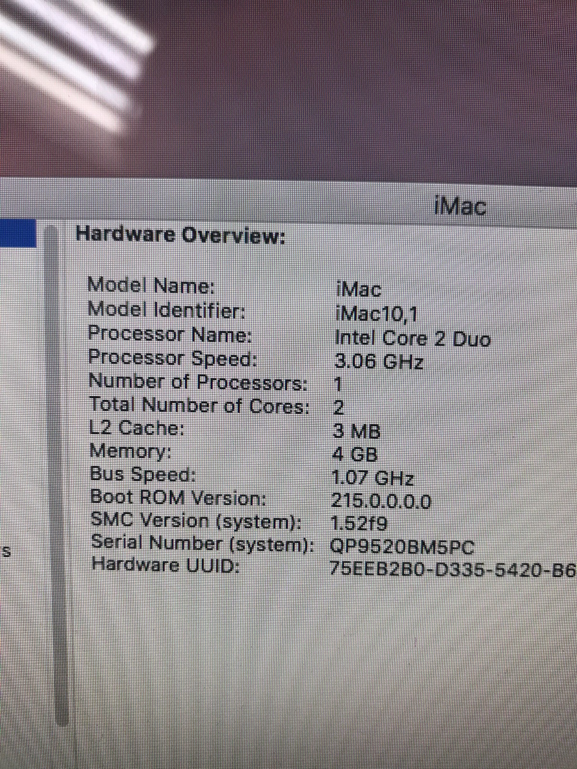Click the Model Identifier label
Image resolution: width=577 pixels, height=769 pixels.
pyautogui.click(x=167, y=309)
